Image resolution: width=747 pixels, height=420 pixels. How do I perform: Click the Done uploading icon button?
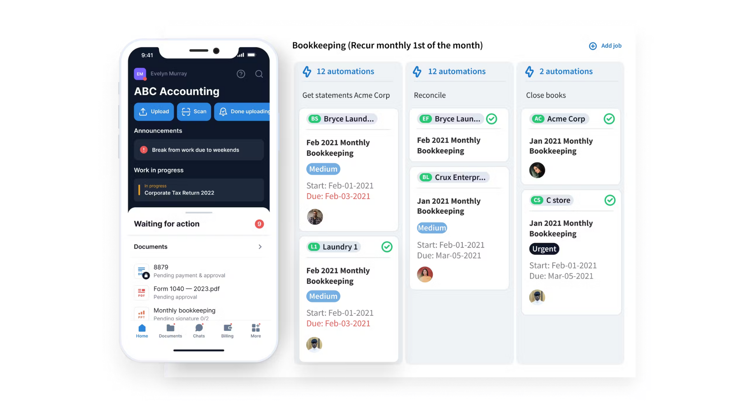(x=223, y=111)
